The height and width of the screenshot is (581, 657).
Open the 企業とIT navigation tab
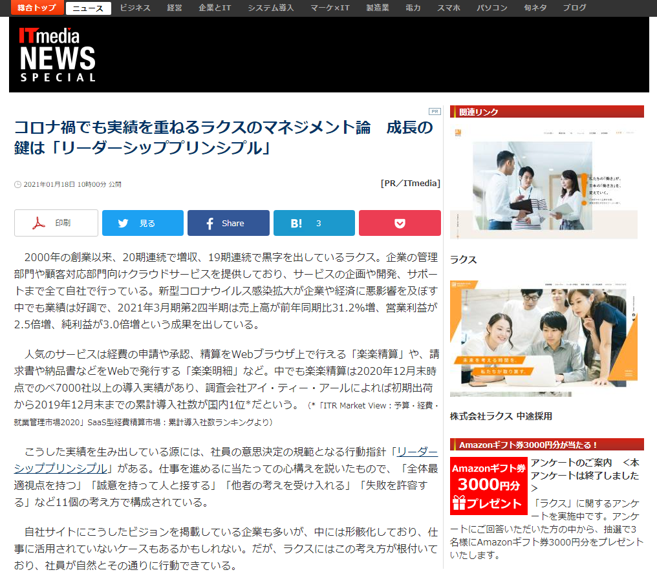[215, 8]
